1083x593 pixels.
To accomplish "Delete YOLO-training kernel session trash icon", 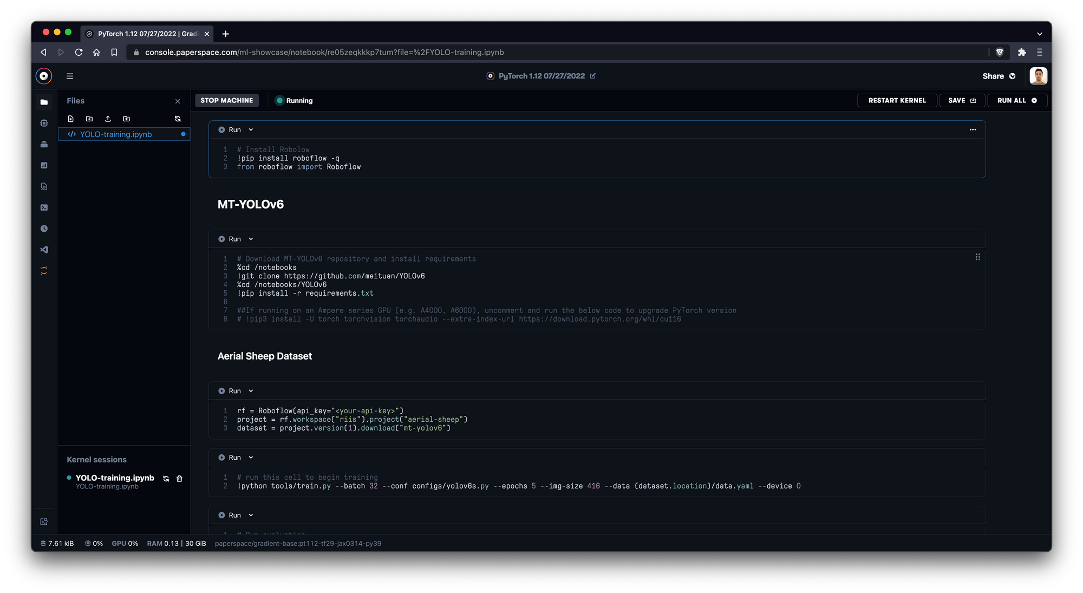I will 179,479.
